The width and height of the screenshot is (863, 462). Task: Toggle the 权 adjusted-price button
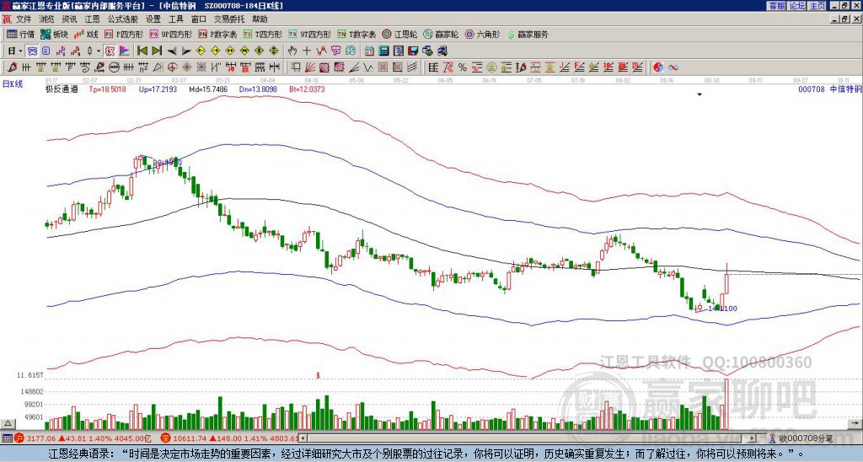coord(110,51)
